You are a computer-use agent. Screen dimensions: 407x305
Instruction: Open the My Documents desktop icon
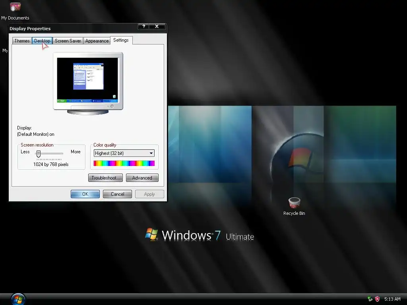click(15, 10)
